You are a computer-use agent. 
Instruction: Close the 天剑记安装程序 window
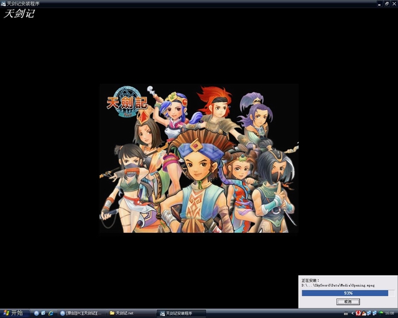(x=394, y=4)
